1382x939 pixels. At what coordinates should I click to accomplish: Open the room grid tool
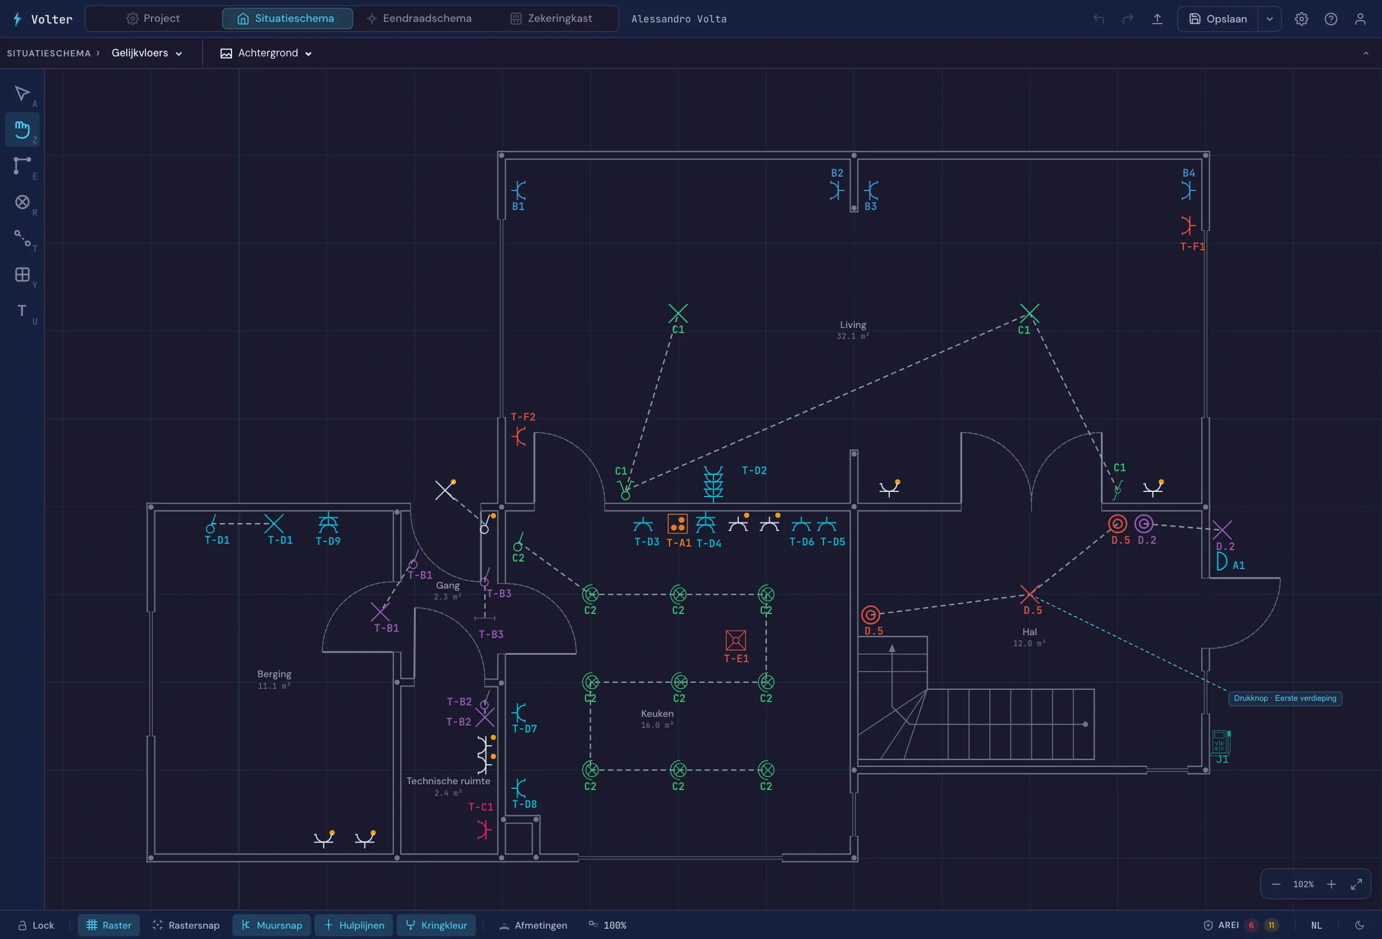pyautogui.click(x=22, y=274)
